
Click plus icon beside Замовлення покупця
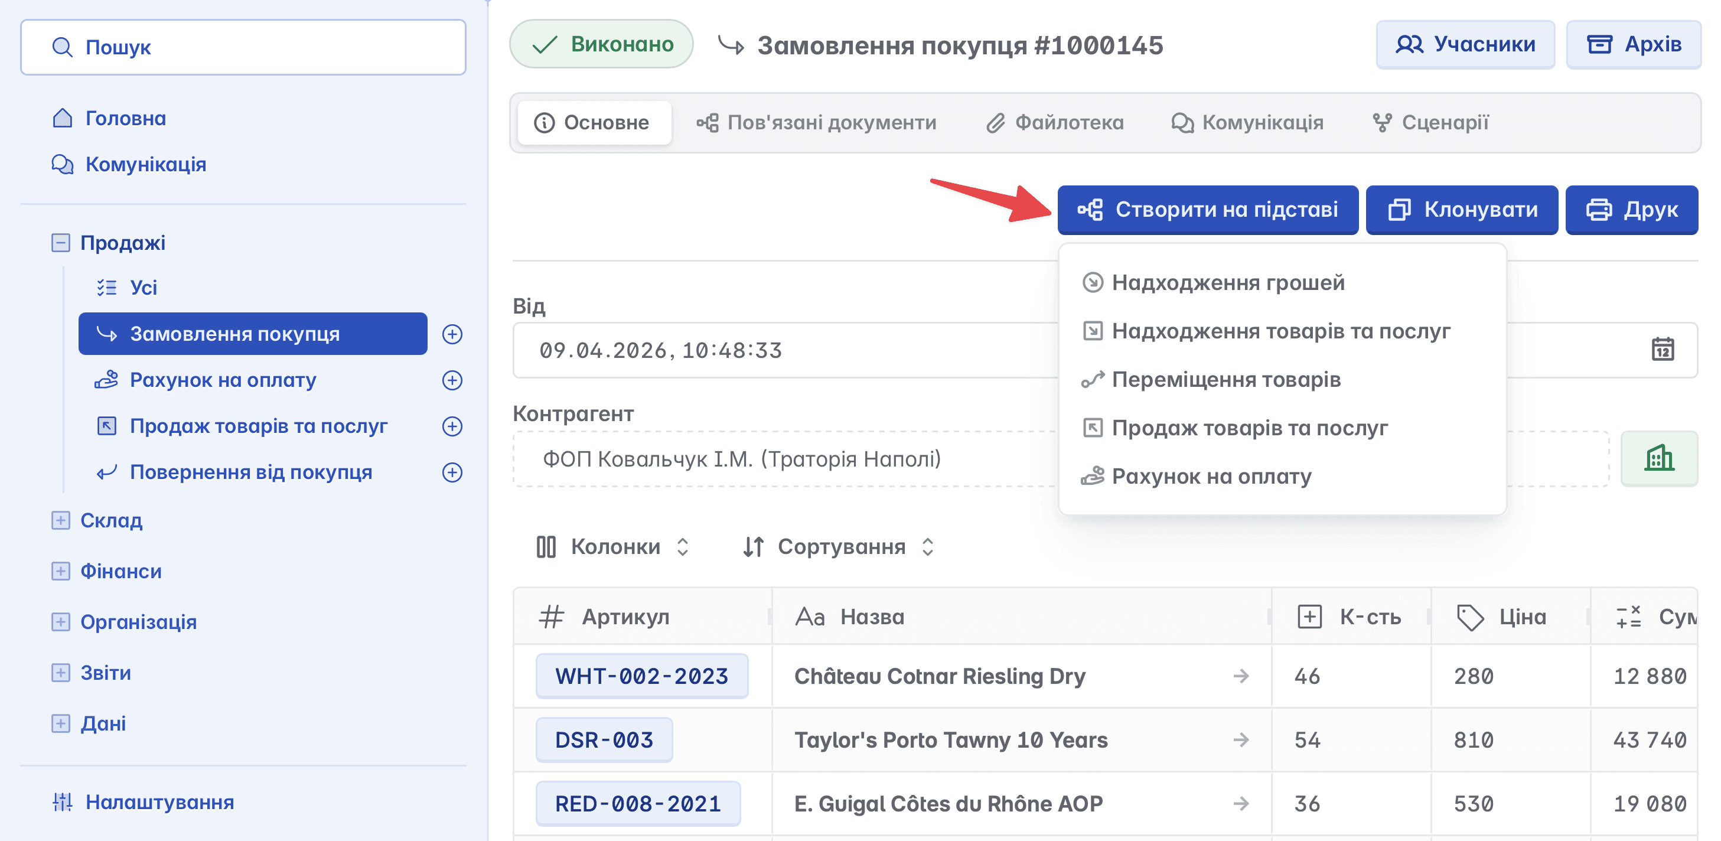click(x=452, y=334)
